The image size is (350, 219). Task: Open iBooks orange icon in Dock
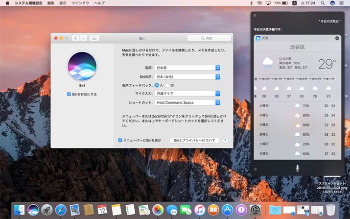213,210
